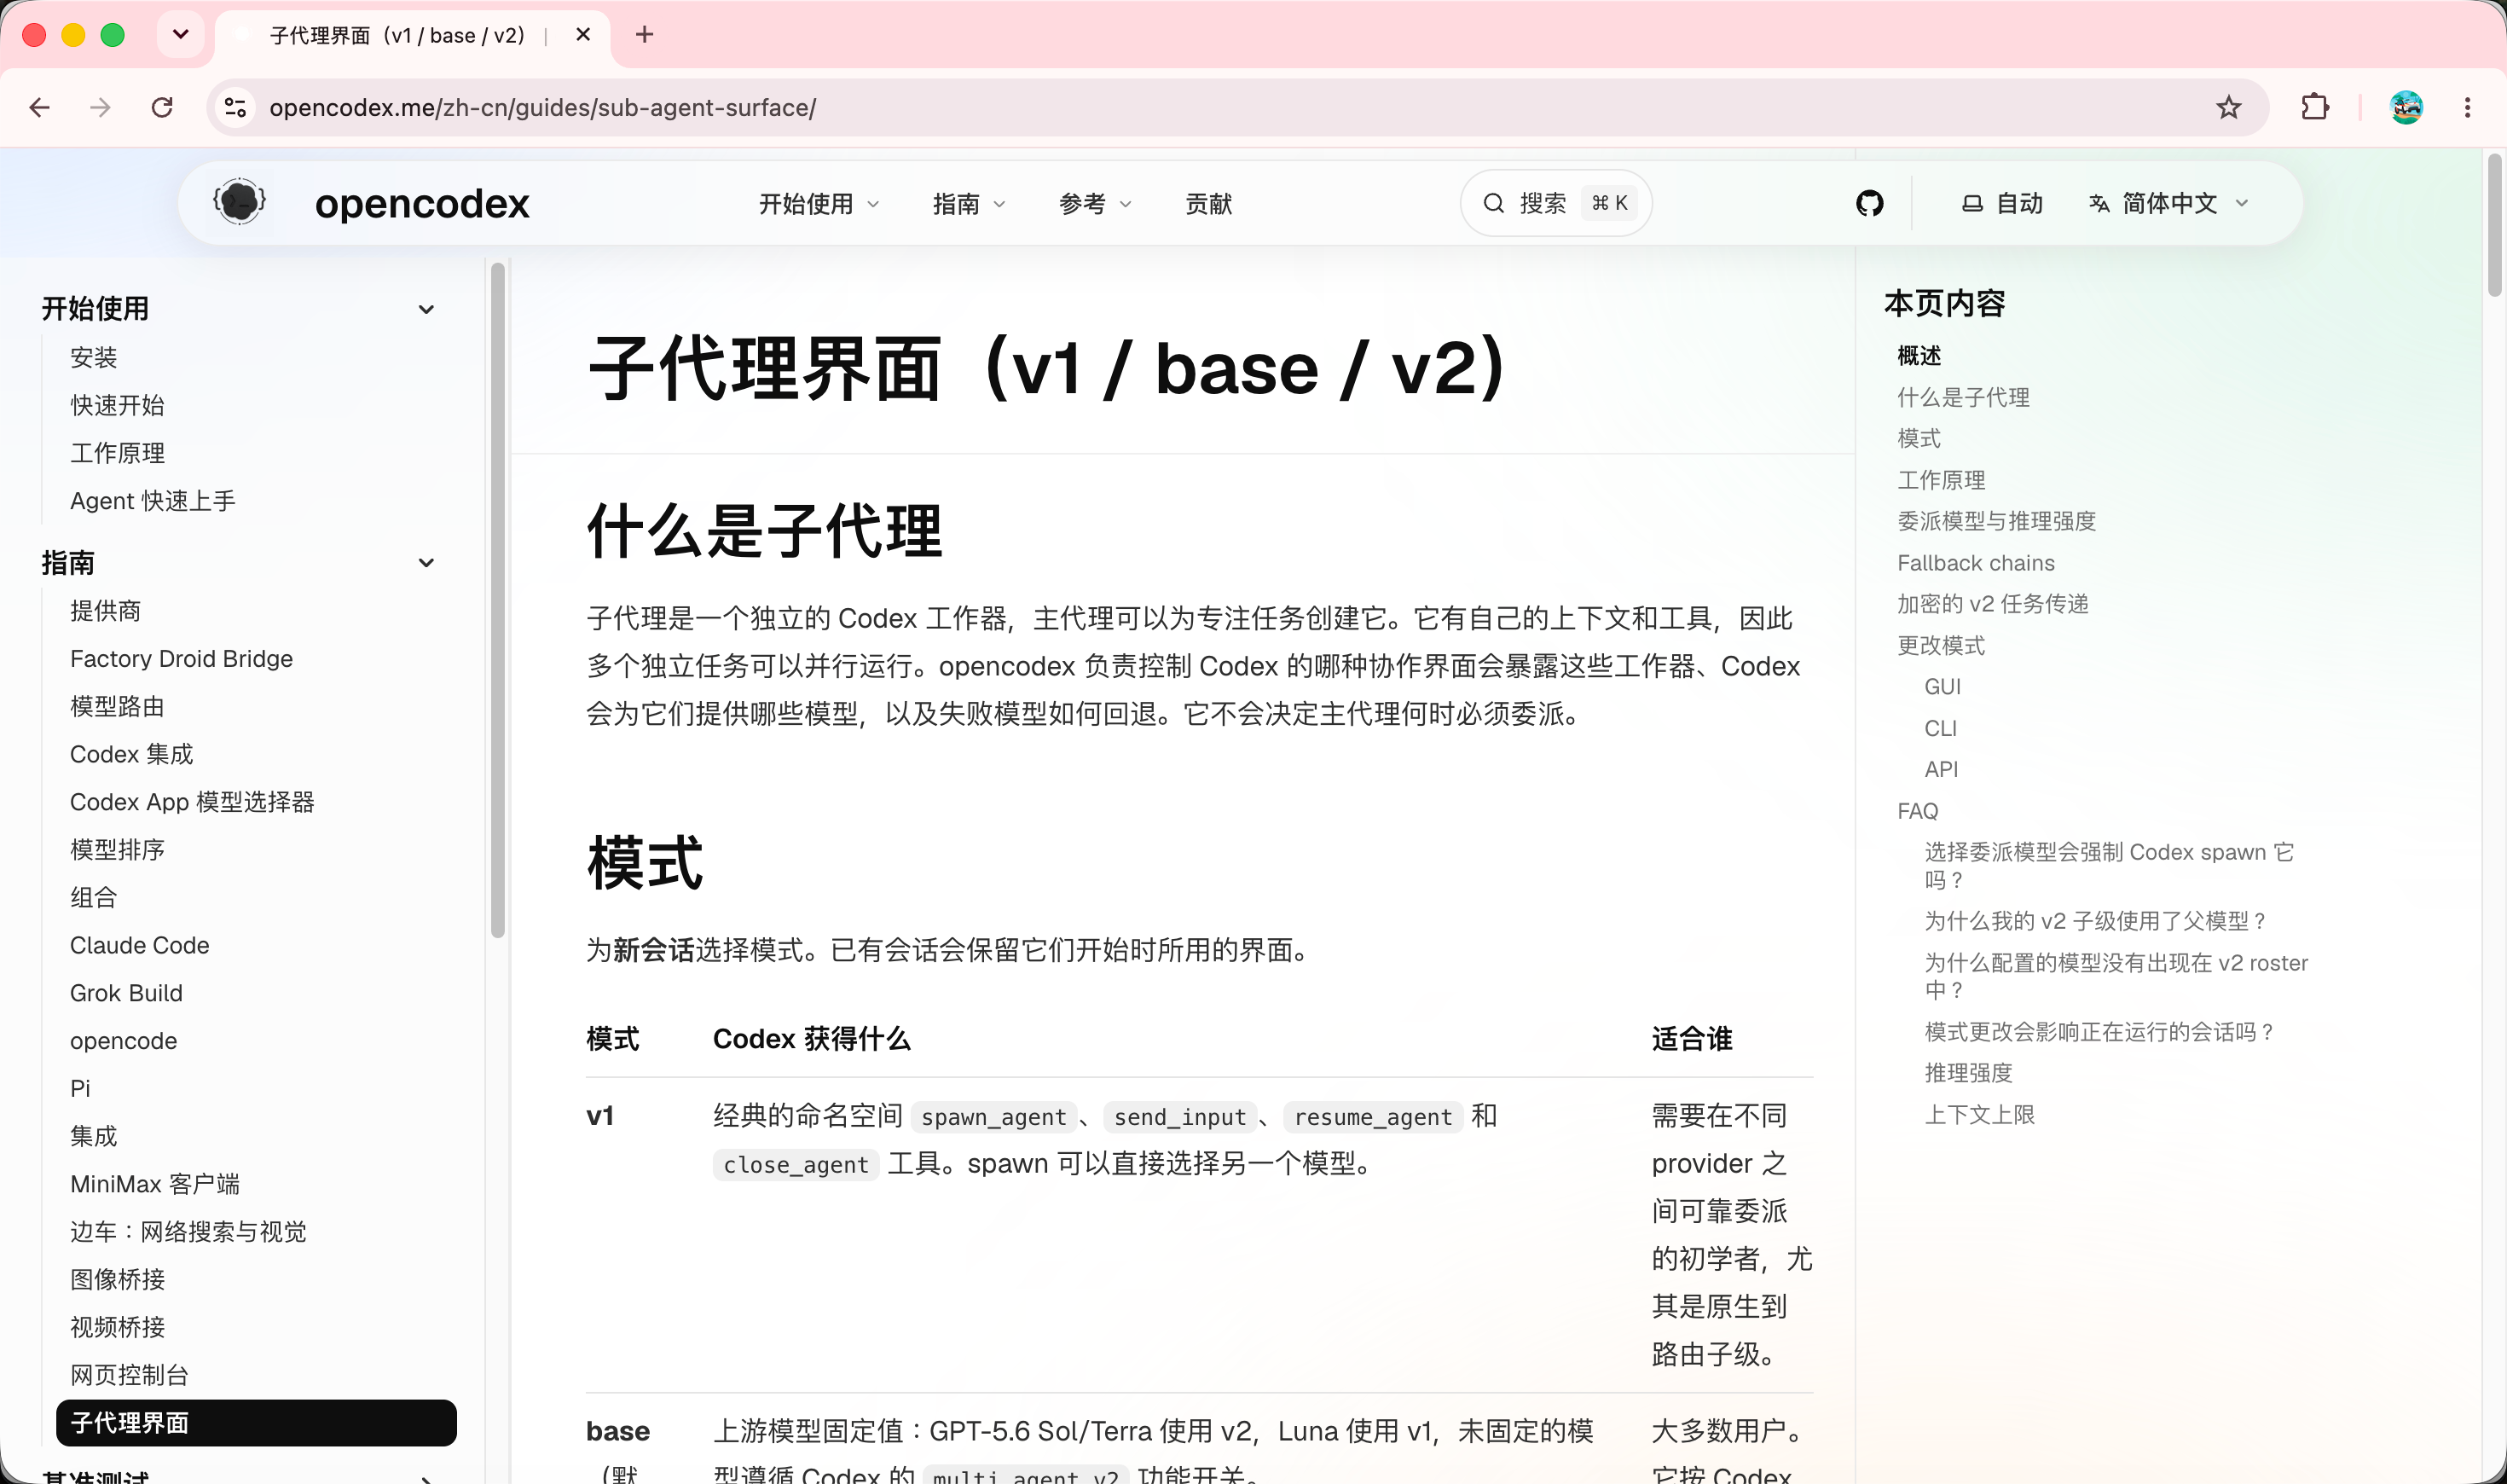Jump to 模式 in page contents
Viewport: 2507px width, 1484px height.
coord(1919,439)
